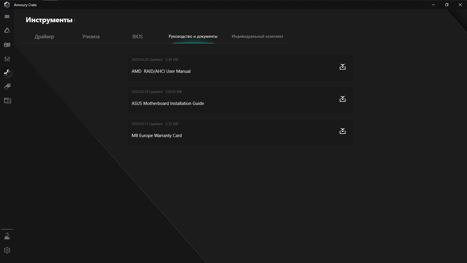Open the news page icon in sidebar
Image resolution: width=467 pixels, height=263 pixels.
(7, 101)
